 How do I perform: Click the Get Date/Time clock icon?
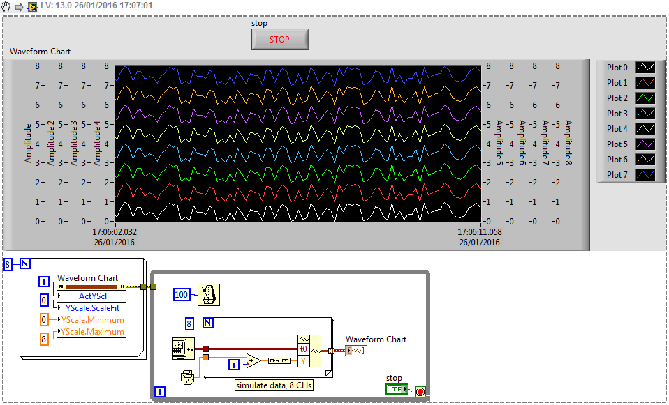[x=184, y=349]
